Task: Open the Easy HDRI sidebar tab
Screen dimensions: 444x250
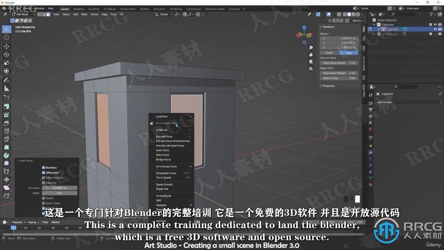Action: pyautogui.click(x=364, y=91)
